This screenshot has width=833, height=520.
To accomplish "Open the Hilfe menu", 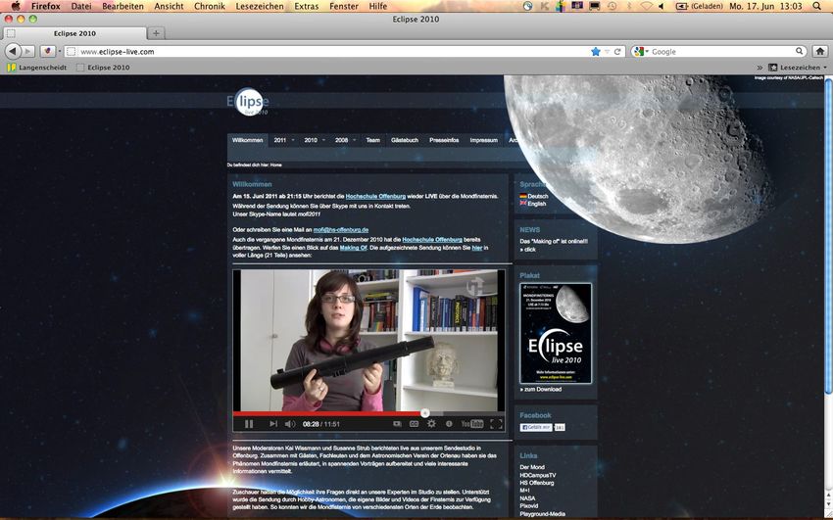I will (x=377, y=7).
